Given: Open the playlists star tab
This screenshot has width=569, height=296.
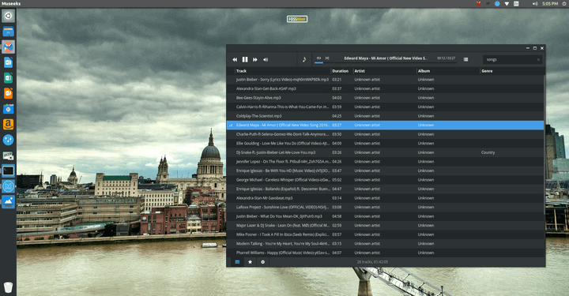Looking at the screenshot, I should point(250,262).
